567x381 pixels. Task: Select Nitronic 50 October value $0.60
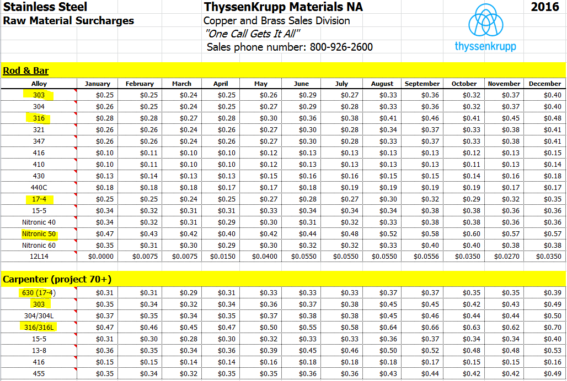(464, 234)
